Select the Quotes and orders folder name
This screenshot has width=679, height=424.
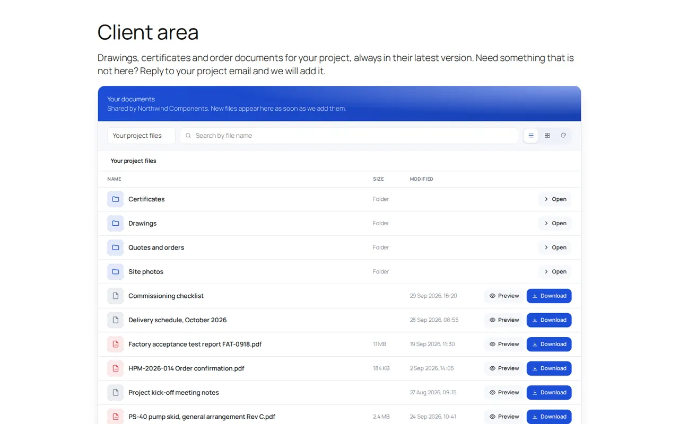pos(156,248)
